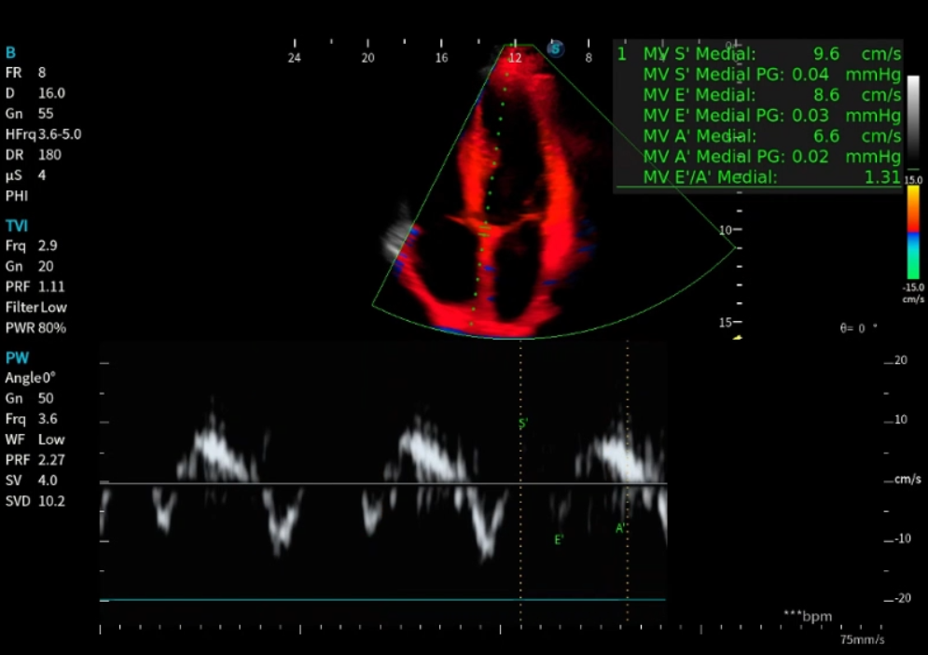
Task: Select the 'MV E'/A' Medial: 1.31' ratio row
Action: (771, 177)
